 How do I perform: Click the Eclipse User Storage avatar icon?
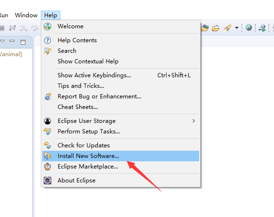pyautogui.click(x=48, y=121)
